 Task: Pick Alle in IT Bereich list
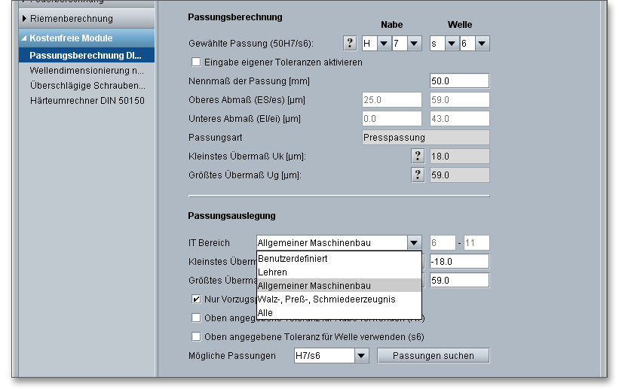(265, 313)
